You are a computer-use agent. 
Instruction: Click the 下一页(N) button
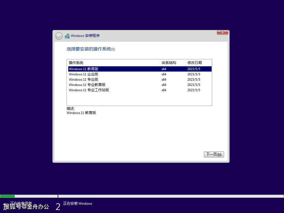(x=214, y=154)
